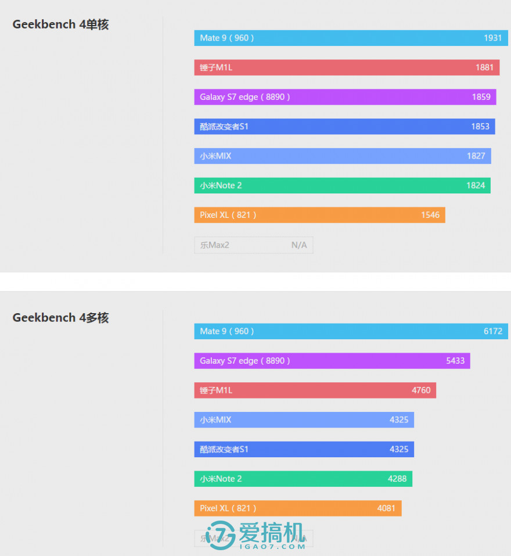Image resolution: width=511 pixels, height=556 pixels.
Task: Select the Mate 9 bar scoring 6172
Action: point(351,331)
